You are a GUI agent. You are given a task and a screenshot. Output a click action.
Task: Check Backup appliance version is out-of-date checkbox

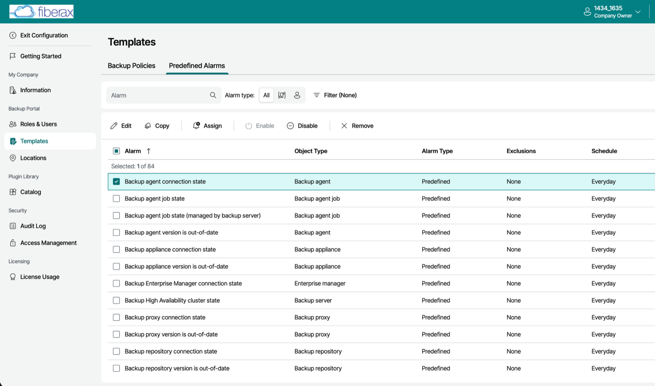coord(116,267)
